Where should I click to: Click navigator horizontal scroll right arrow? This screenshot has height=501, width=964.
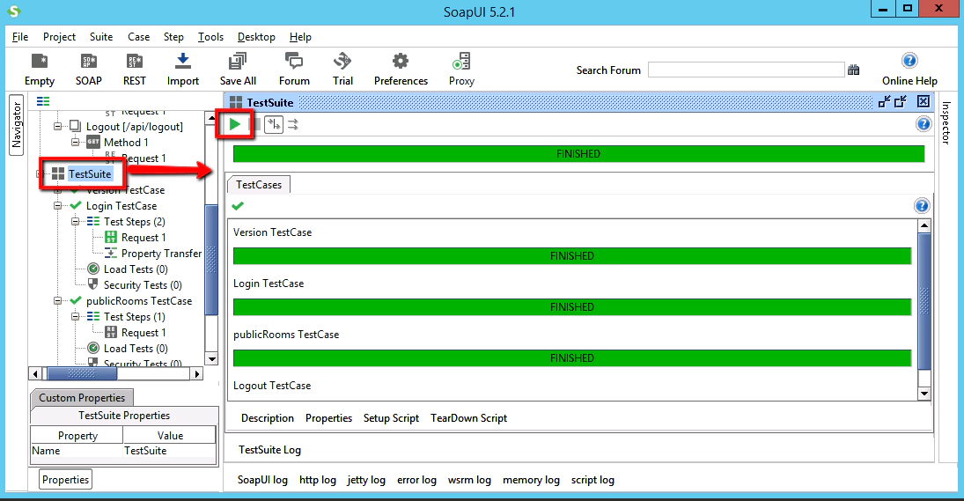coord(196,373)
